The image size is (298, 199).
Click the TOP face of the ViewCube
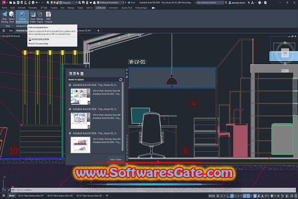285,53
